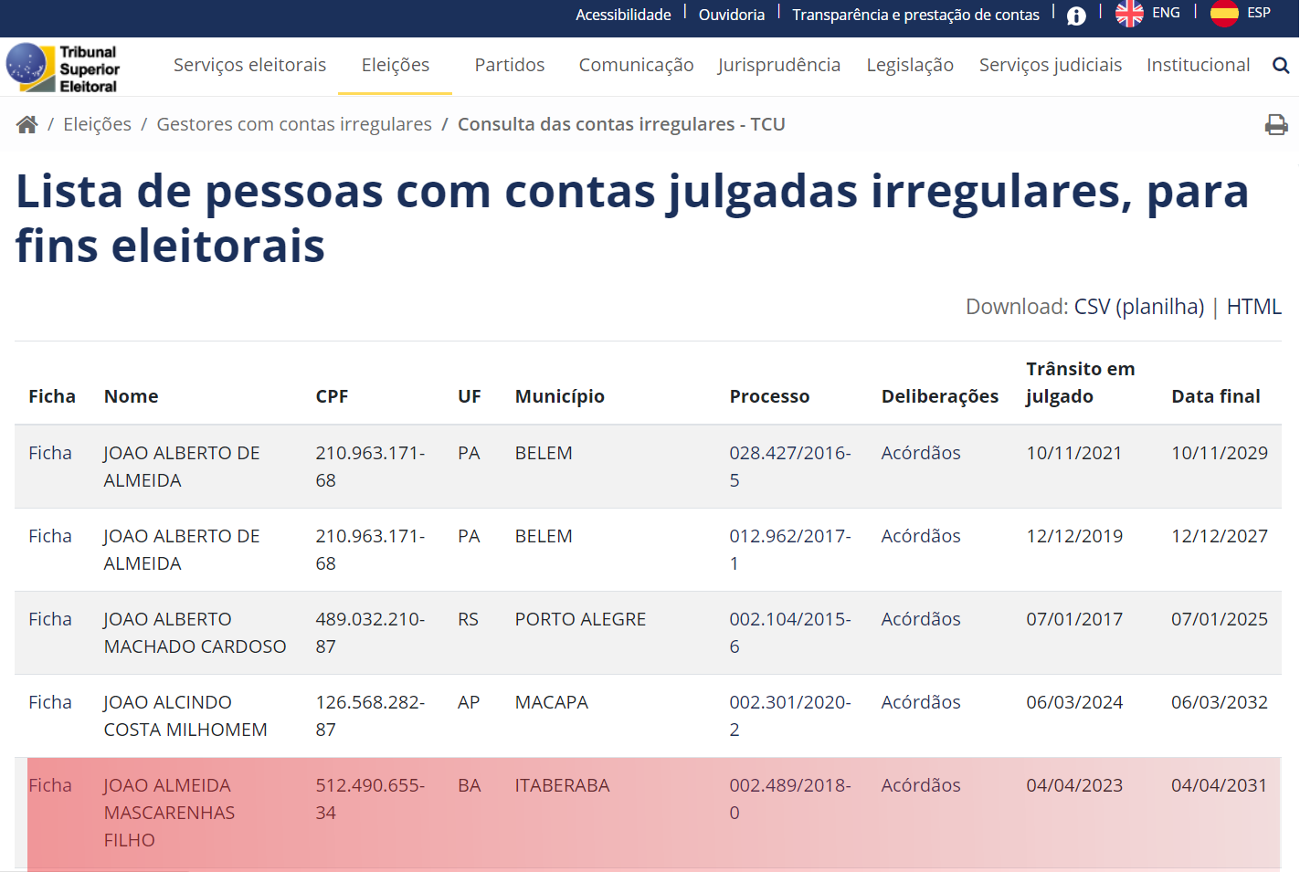Click date 06/03/2032 cell
Image resolution: width=1300 pixels, height=872 pixels.
(1220, 702)
